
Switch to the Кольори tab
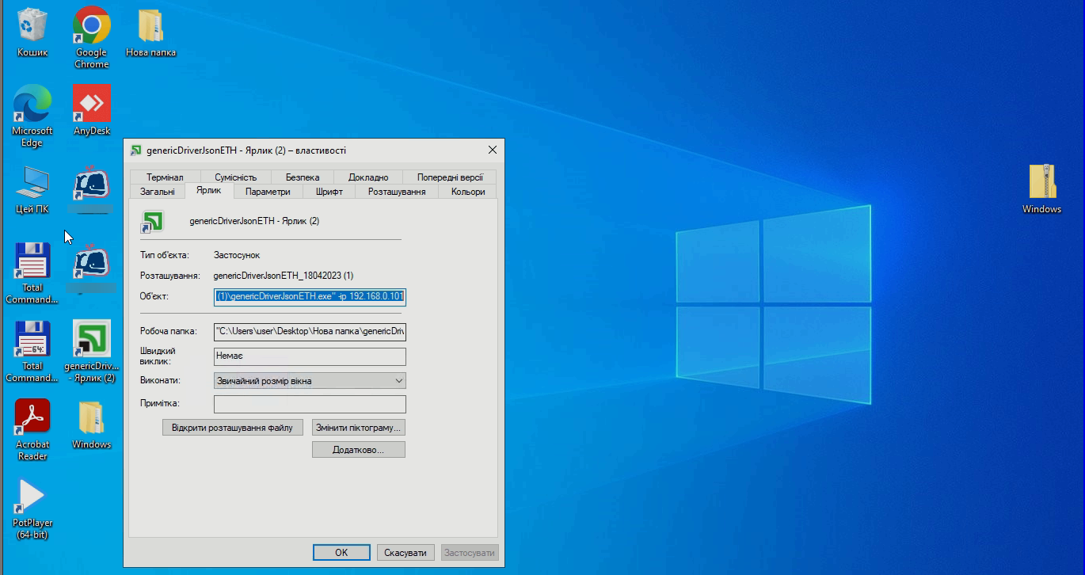pos(468,192)
